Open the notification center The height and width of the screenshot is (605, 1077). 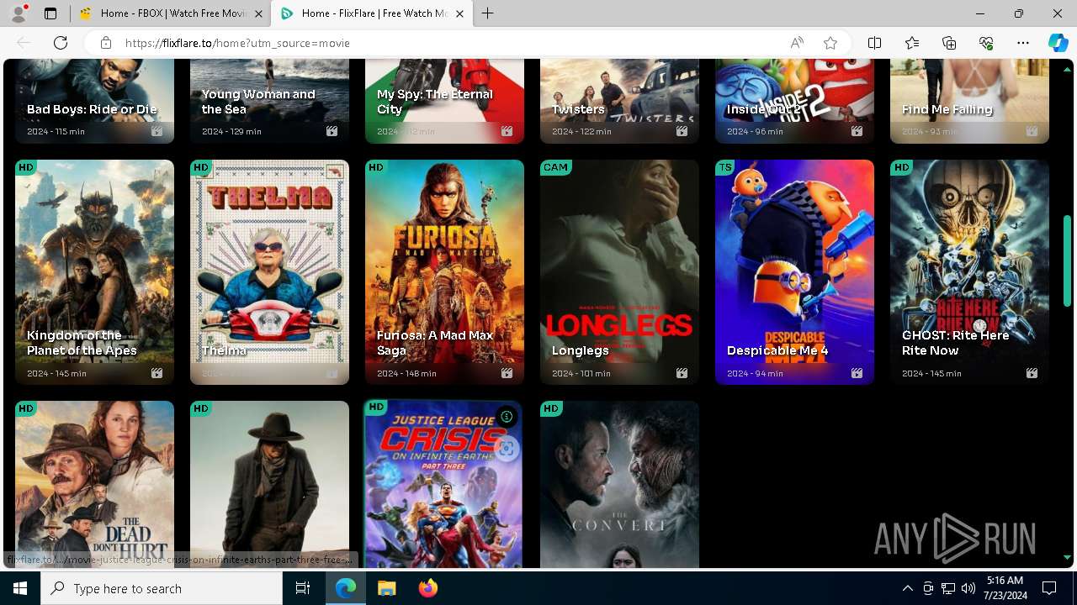pyautogui.click(x=1049, y=588)
